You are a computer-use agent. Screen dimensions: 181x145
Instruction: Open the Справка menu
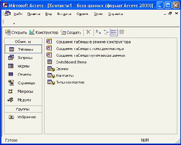[116, 14]
